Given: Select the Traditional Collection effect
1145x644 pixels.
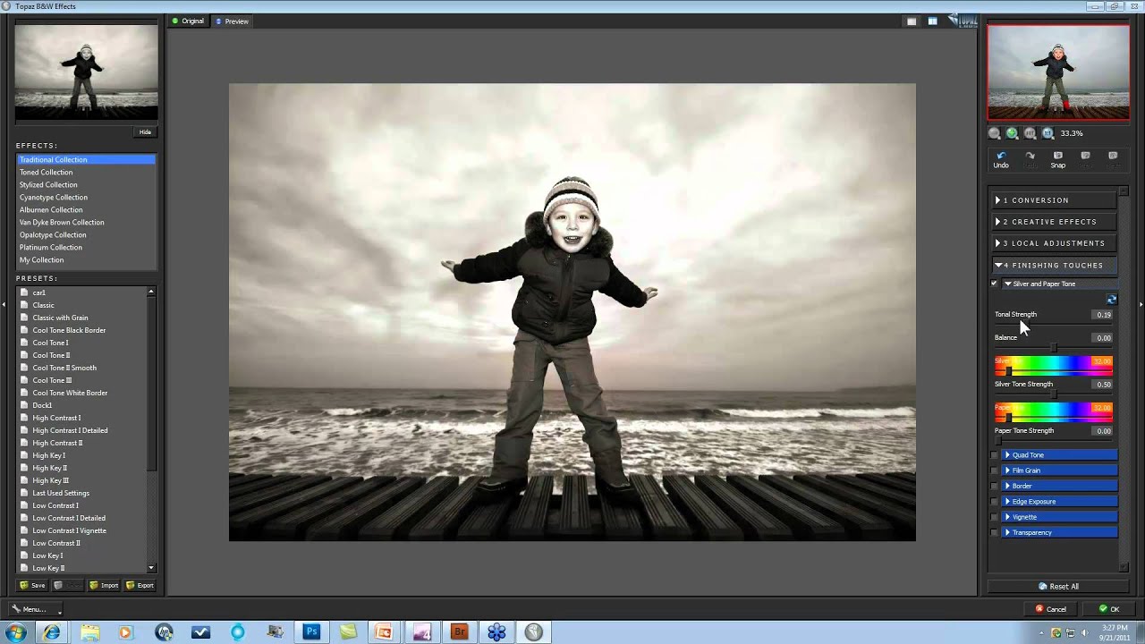Looking at the screenshot, I should coord(86,159).
